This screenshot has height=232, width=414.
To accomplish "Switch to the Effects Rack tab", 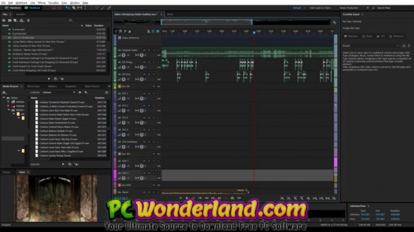I will pyautogui.click(x=33, y=86).
